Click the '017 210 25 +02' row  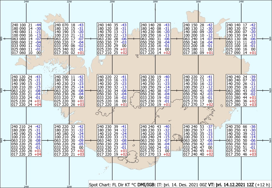tap(112, 53)
